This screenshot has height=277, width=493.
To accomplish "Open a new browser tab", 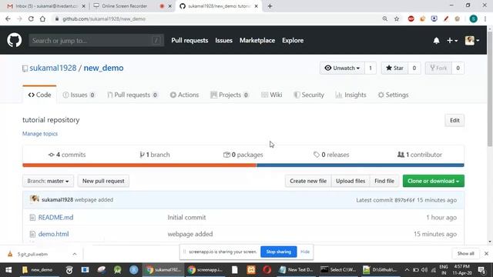I will [x=270, y=6].
